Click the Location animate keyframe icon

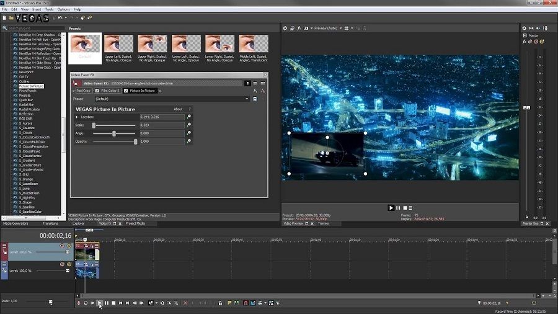pos(189,117)
